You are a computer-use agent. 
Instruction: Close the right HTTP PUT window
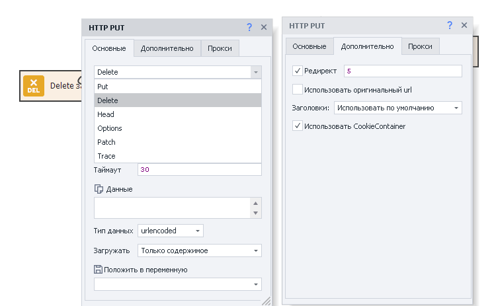point(464,25)
